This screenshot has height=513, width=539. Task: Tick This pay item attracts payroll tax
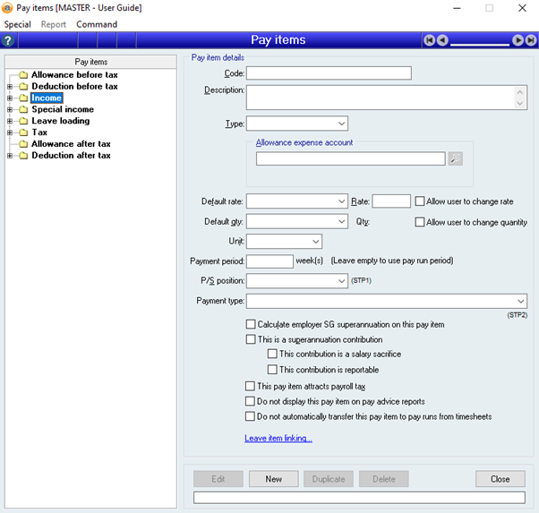pyautogui.click(x=251, y=387)
